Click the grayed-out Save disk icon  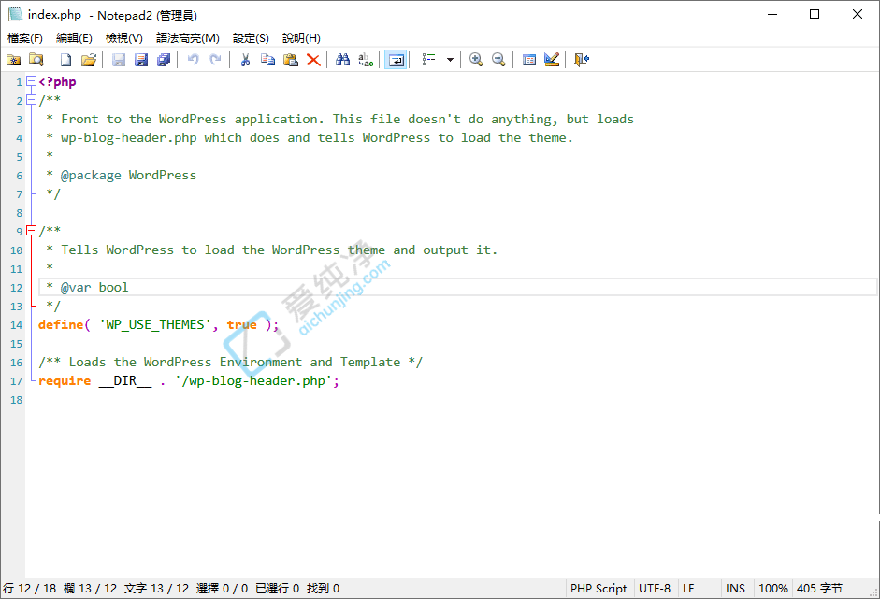click(x=119, y=60)
